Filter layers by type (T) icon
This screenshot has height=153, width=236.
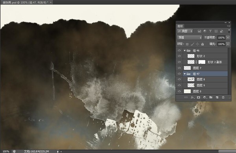point(210,31)
